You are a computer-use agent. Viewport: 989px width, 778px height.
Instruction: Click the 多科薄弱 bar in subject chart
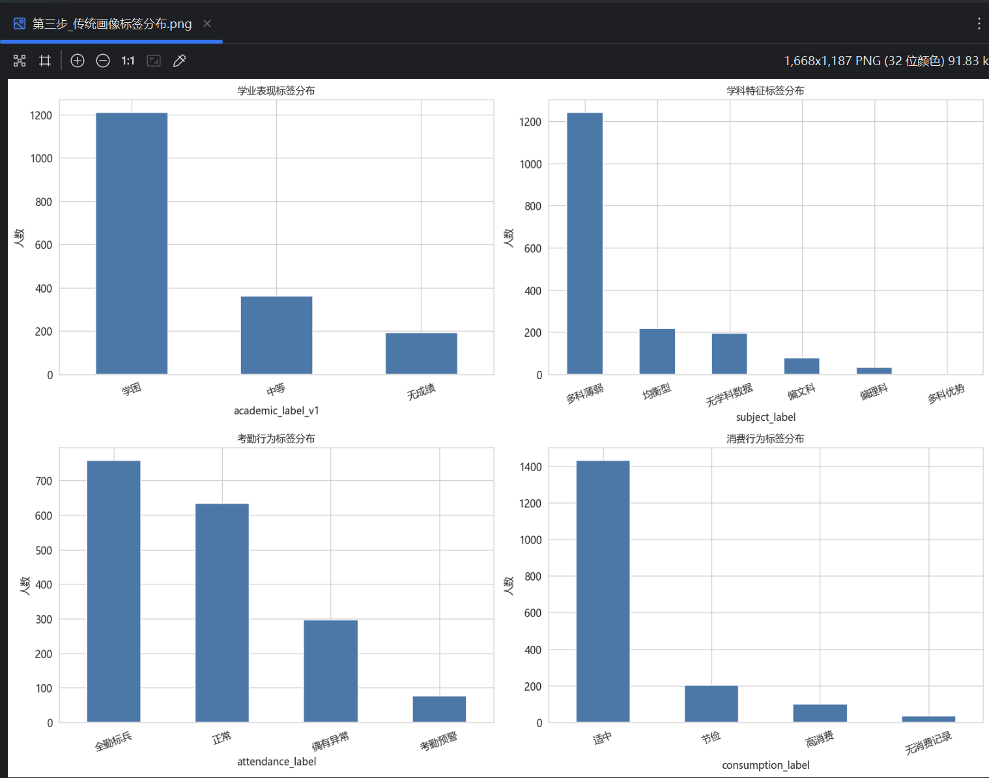click(x=584, y=244)
